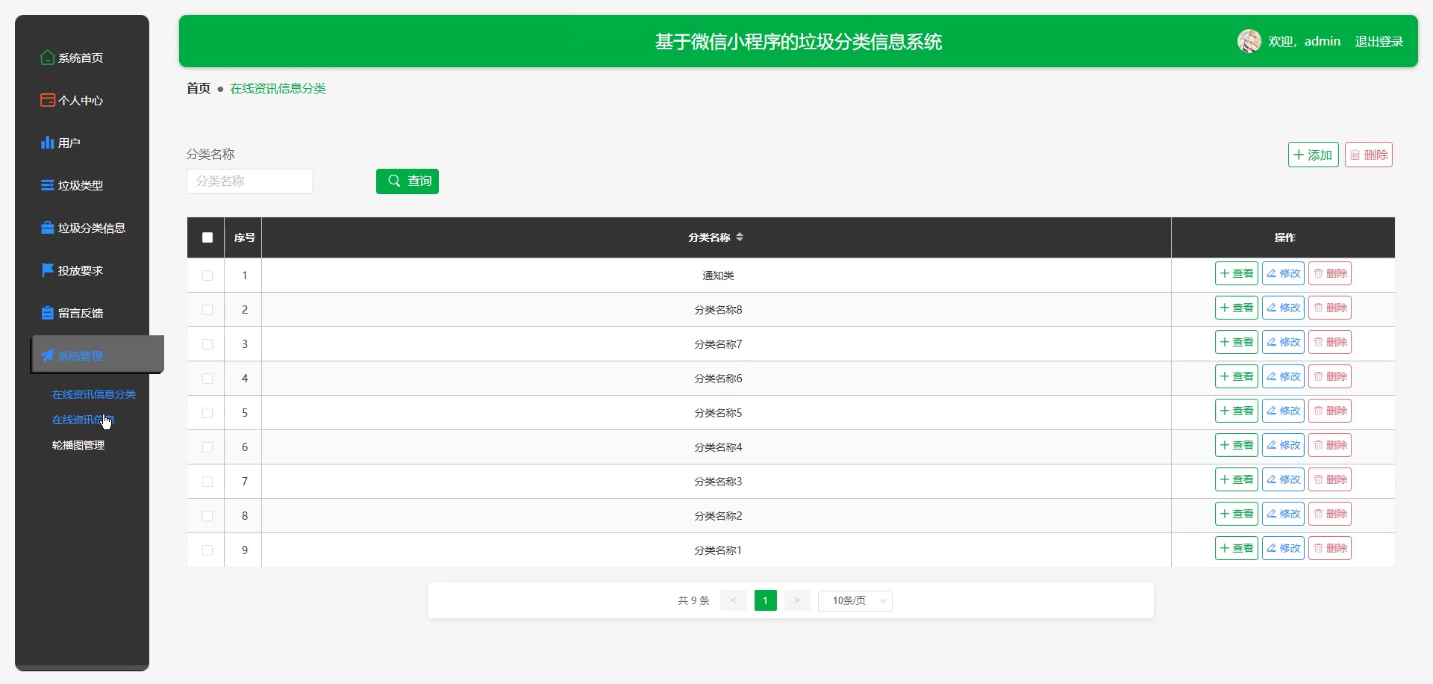The image size is (1433, 684).
Task: Open 垃圾类型 in the sidebar
Action: [x=82, y=185]
